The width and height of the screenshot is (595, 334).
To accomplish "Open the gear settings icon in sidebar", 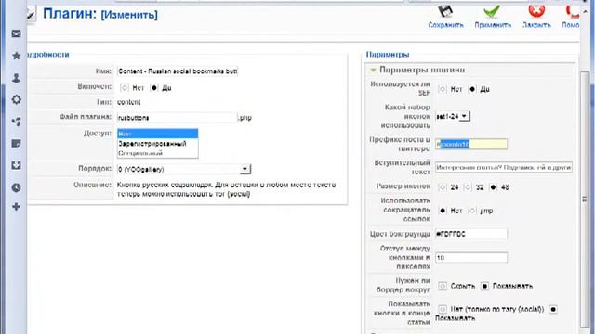I will 16,99.
